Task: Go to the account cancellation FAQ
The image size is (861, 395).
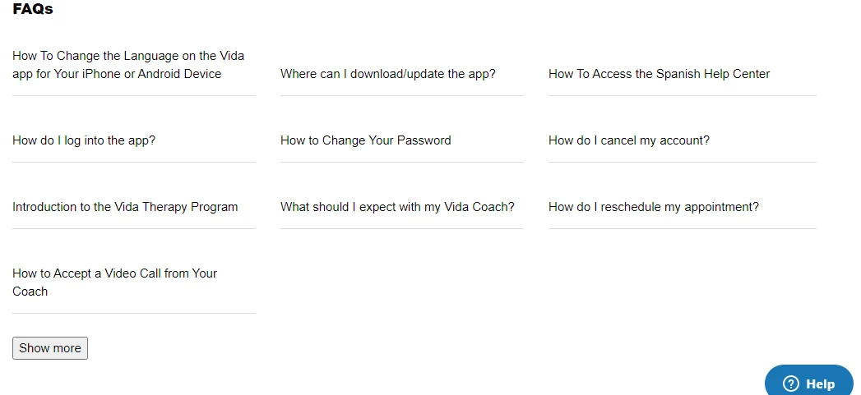Action: coord(629,140)
